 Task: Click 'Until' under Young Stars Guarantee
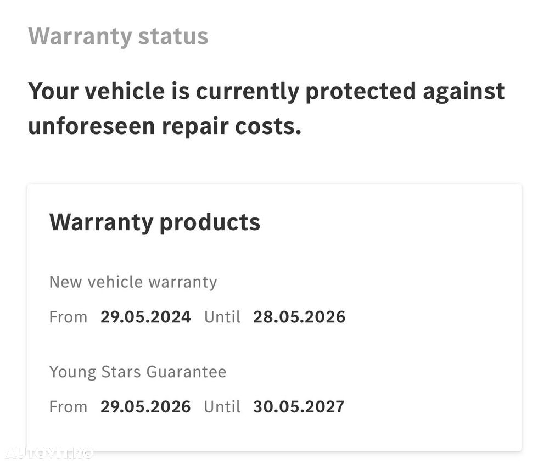pyautogui.click(x=222, y=407)
